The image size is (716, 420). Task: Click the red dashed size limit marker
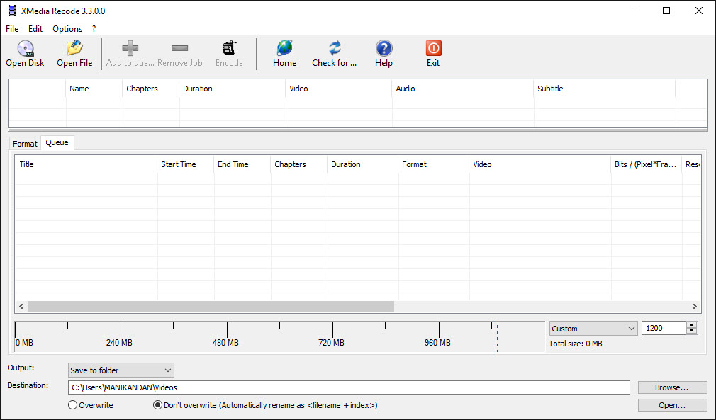(x=497, y=336)
